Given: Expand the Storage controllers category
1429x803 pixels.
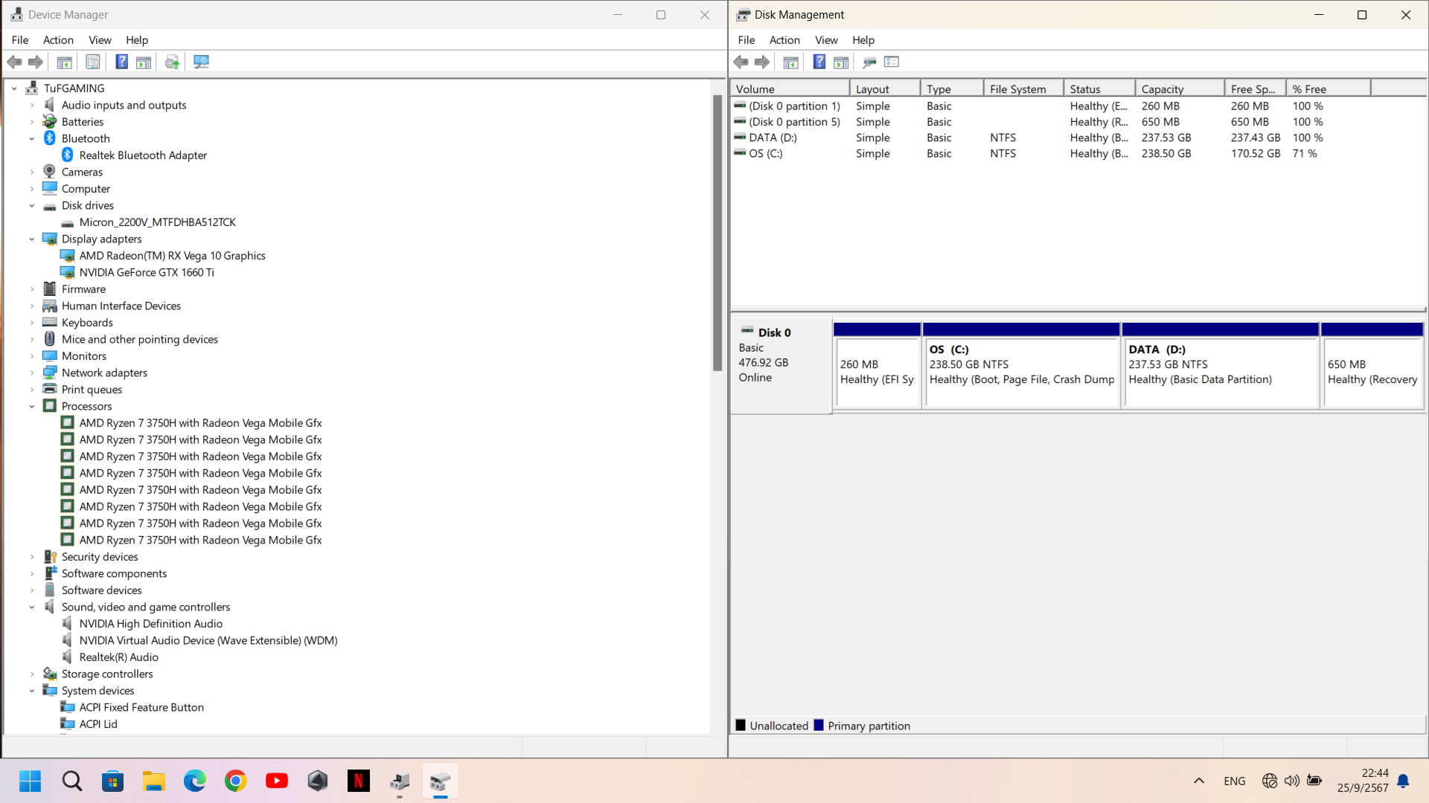Looking at the screenshot, I should pos(32,674).
